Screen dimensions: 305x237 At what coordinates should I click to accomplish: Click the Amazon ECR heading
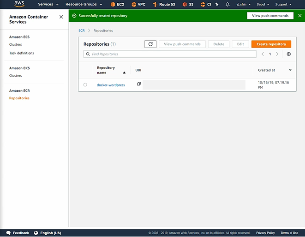tap(19, 91)
